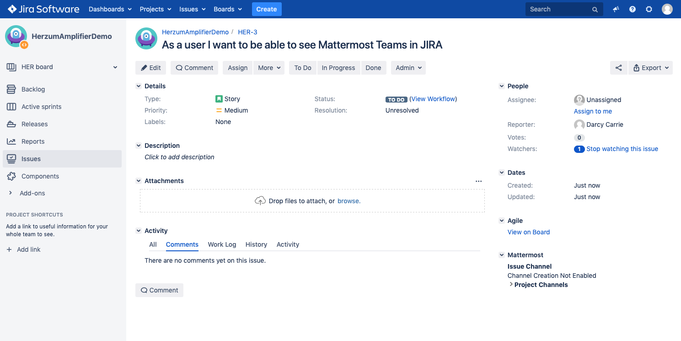Click the Assign to me link
Screen dimensions: 681x341
[593, 111]
